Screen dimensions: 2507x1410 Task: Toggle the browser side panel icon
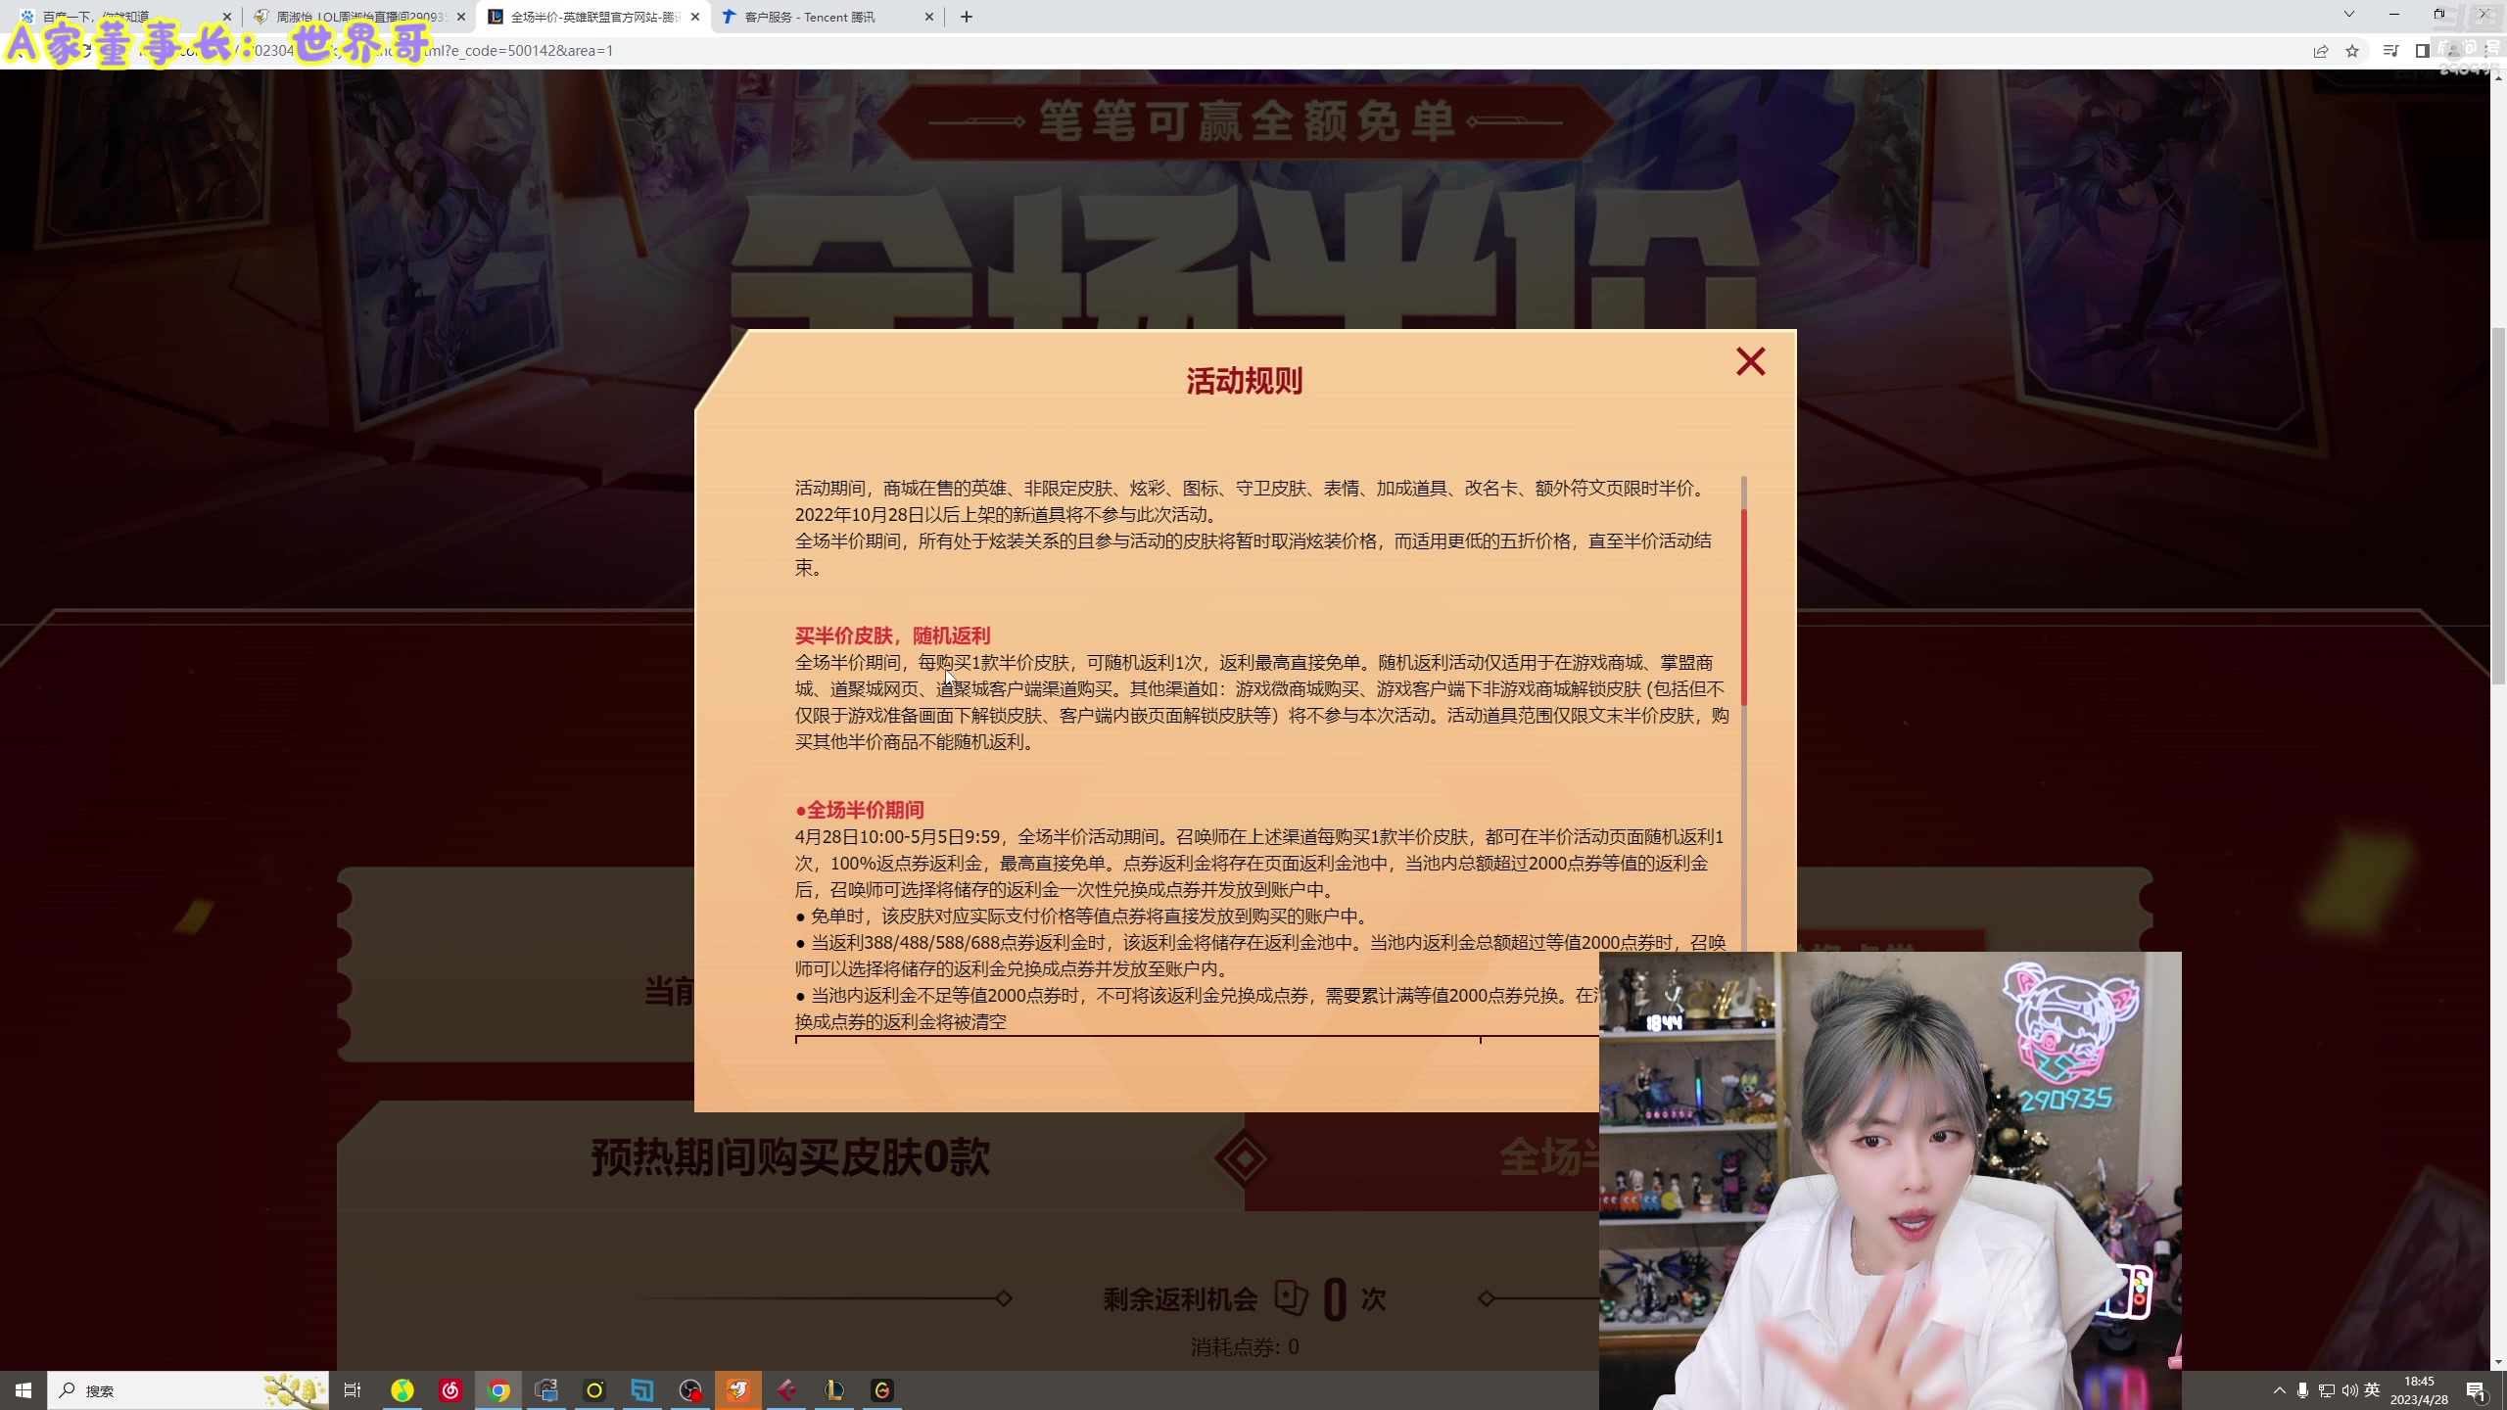coord(2422,51)
